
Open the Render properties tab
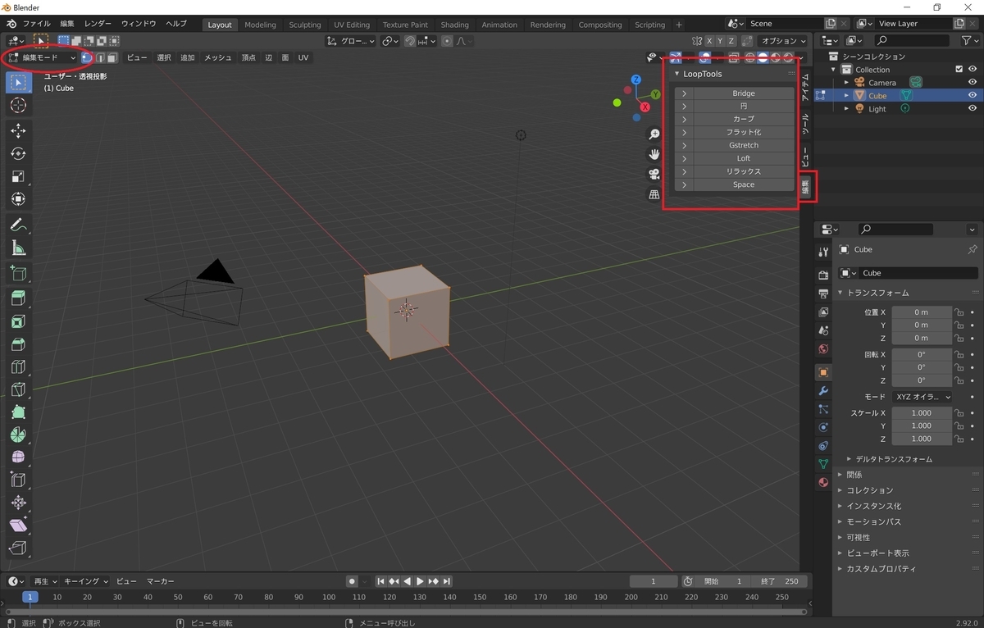click(x=823, y=275)
